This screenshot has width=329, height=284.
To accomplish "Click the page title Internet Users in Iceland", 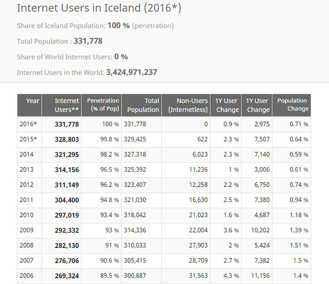I will coord(99,8).
